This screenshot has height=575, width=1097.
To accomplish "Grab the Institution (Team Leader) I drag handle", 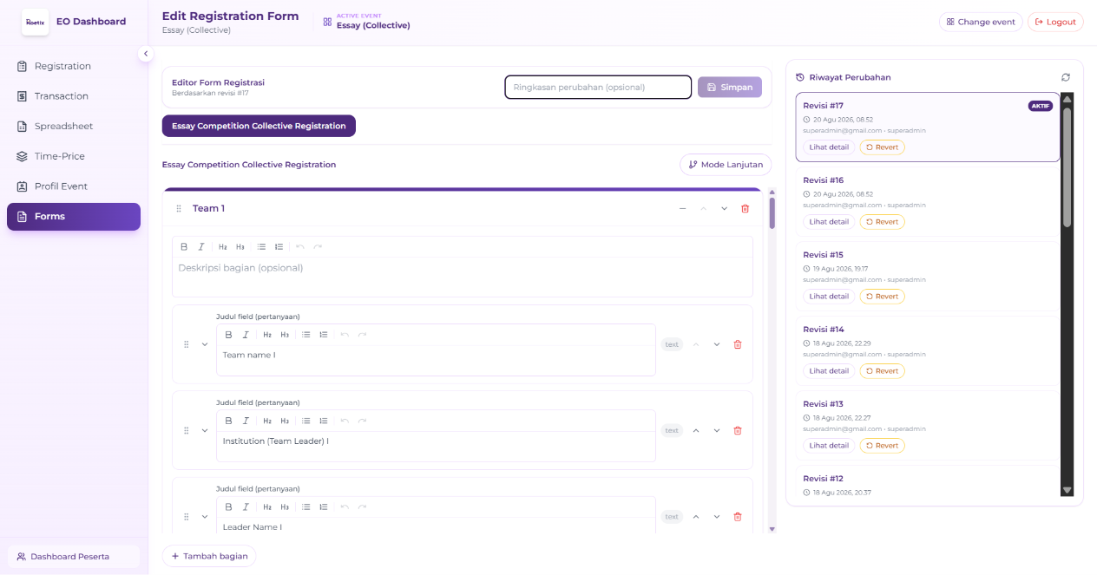I will click(186, 430).
